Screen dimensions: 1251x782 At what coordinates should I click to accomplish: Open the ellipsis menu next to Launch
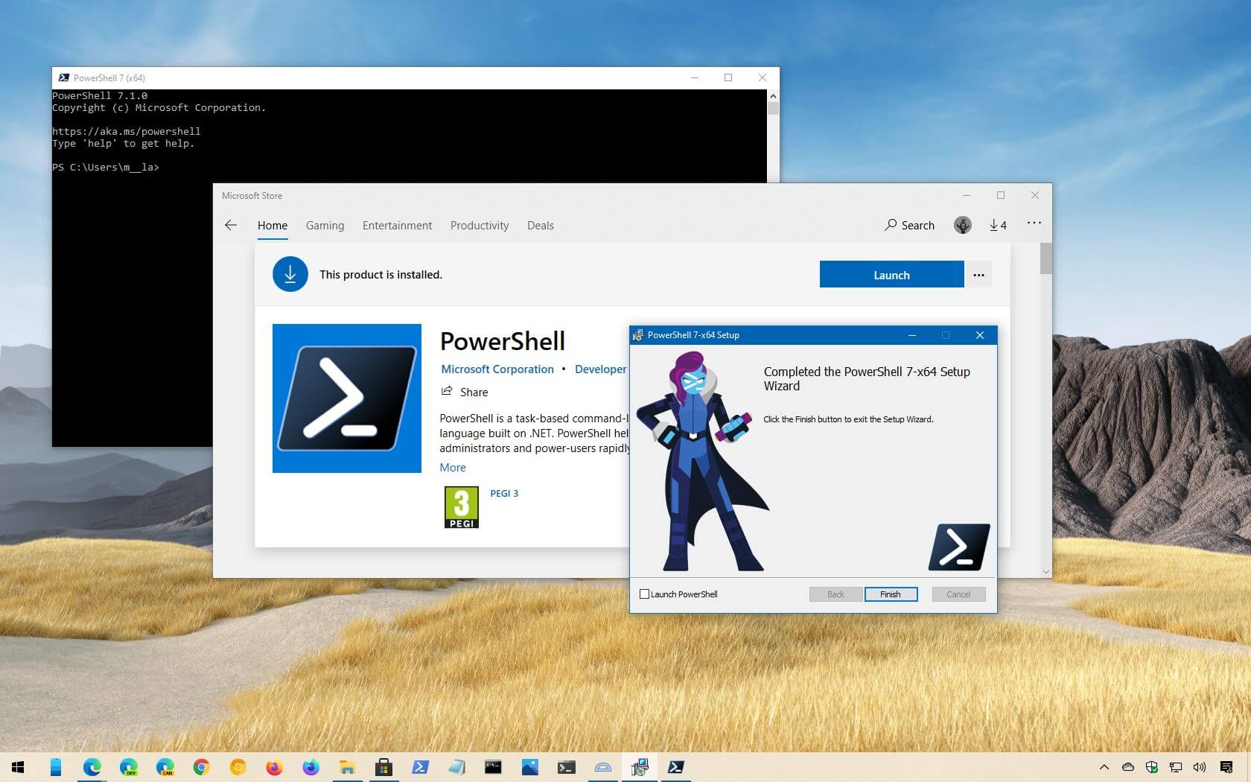978,274
